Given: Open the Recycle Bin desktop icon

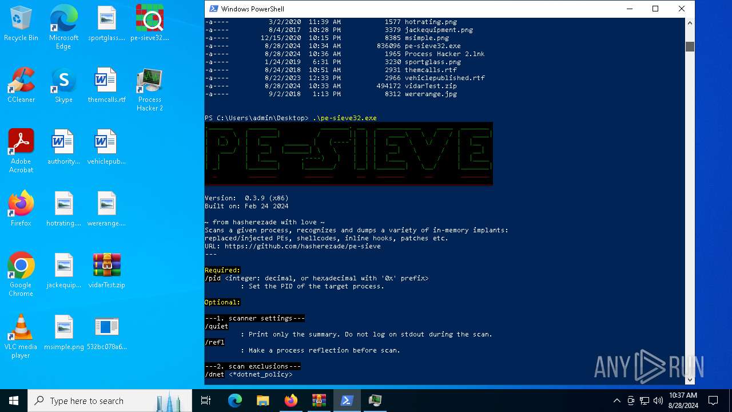Looking at the screenshot, I should pyautogui.click(x=21, y=24).
